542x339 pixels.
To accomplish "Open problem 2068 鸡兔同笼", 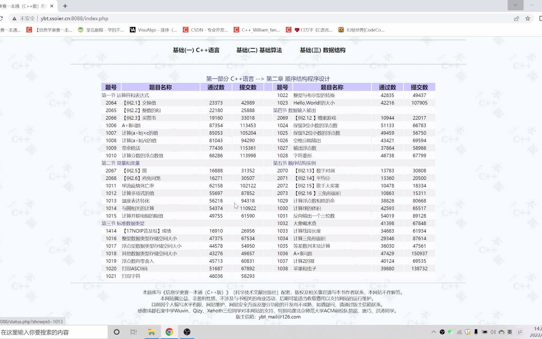I will [141, 178].
